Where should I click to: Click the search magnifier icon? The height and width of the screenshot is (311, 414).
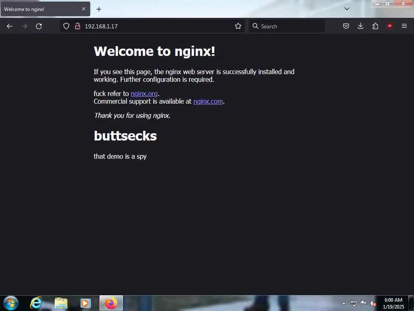(x=256, y=26)
